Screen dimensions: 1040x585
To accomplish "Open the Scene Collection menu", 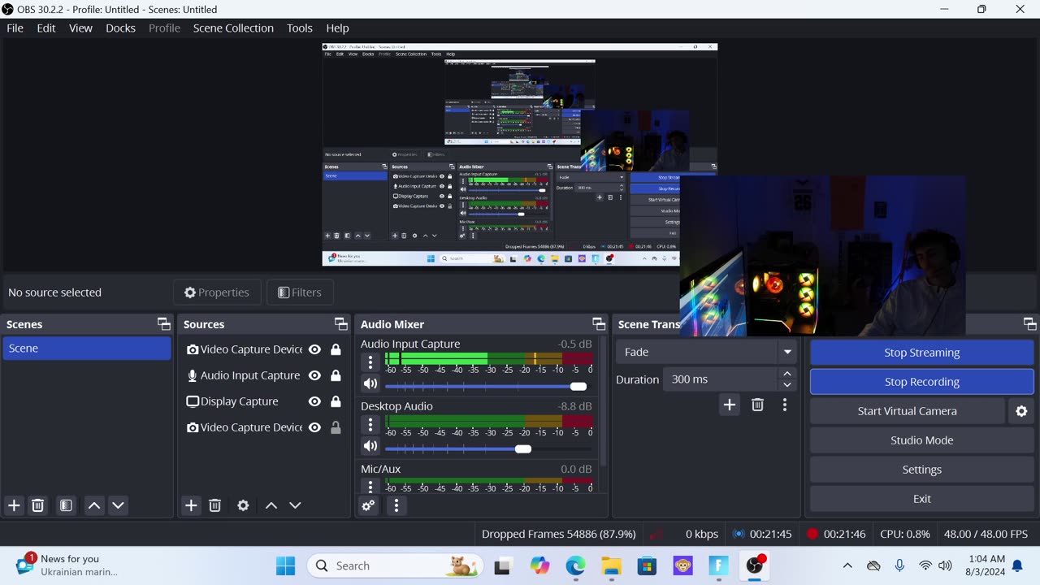I will click(233, 28).
